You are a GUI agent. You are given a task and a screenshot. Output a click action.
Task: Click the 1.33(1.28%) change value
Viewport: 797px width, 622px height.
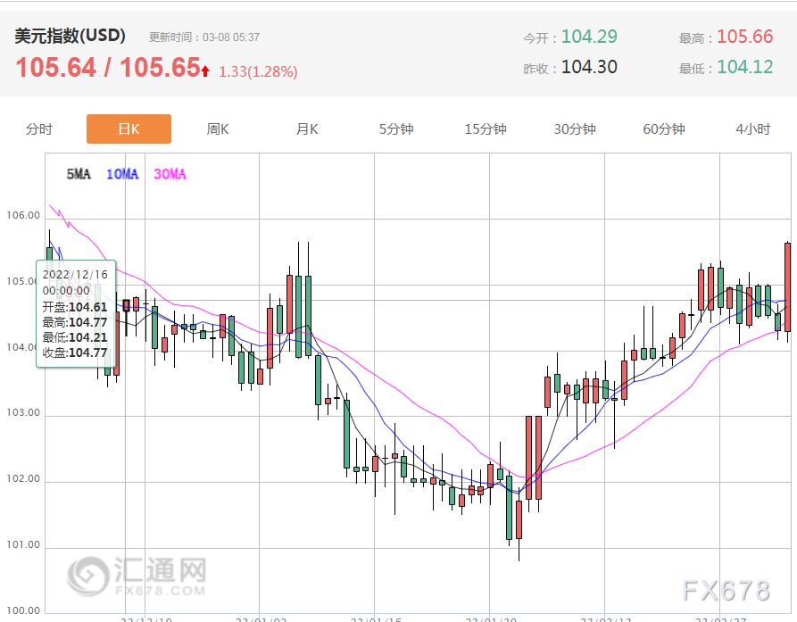click(x=258, y=71)
